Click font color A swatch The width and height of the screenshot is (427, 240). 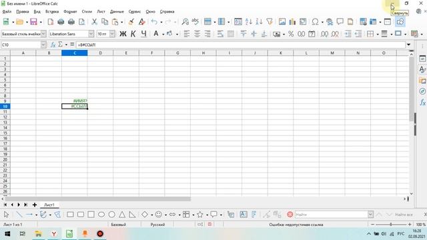156,34
